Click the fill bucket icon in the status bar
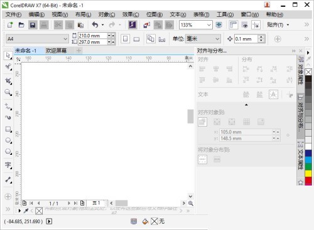Screen dimensions: 314x230 pos(145,221)
